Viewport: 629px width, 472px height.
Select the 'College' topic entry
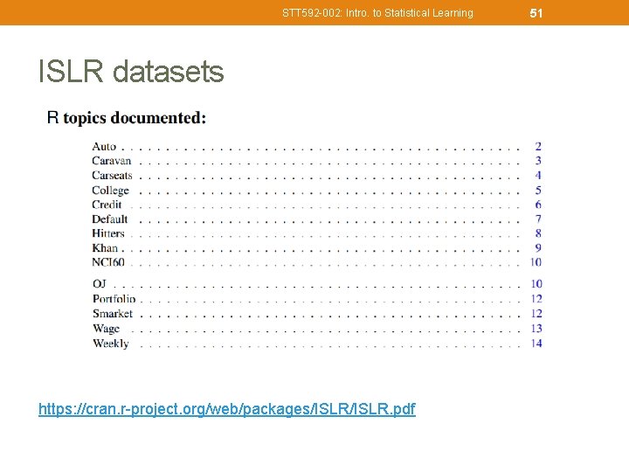tap(110, 191)
